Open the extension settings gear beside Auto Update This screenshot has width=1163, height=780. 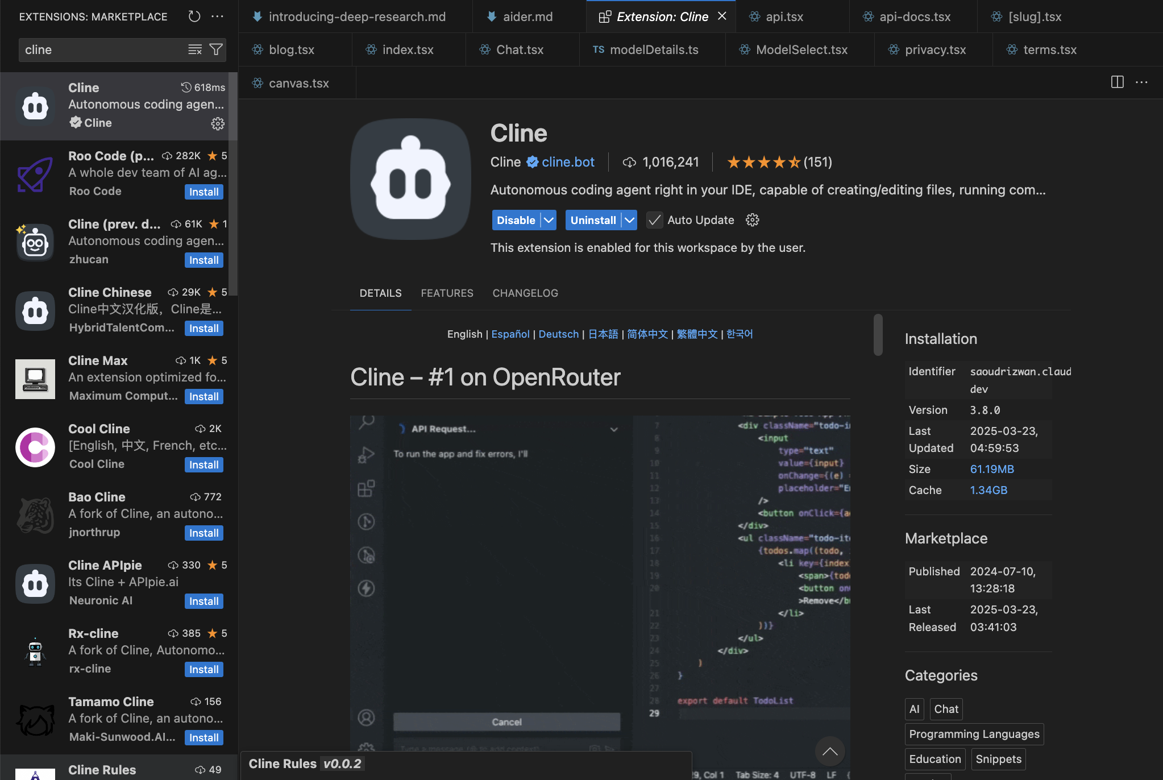(x=753, y=220)
